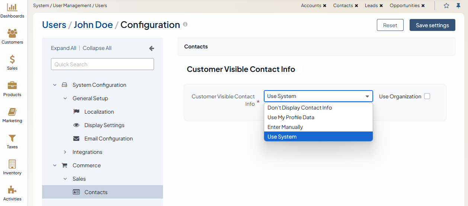Image resolution: width=468 pixels, height=206 pixels.
Task: Click into the Quick Search field
Action: point(102,64)
